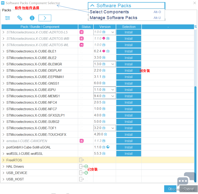Expand the wolfSSL.I-CUBE-wolfSSL row

click(3, 154)
